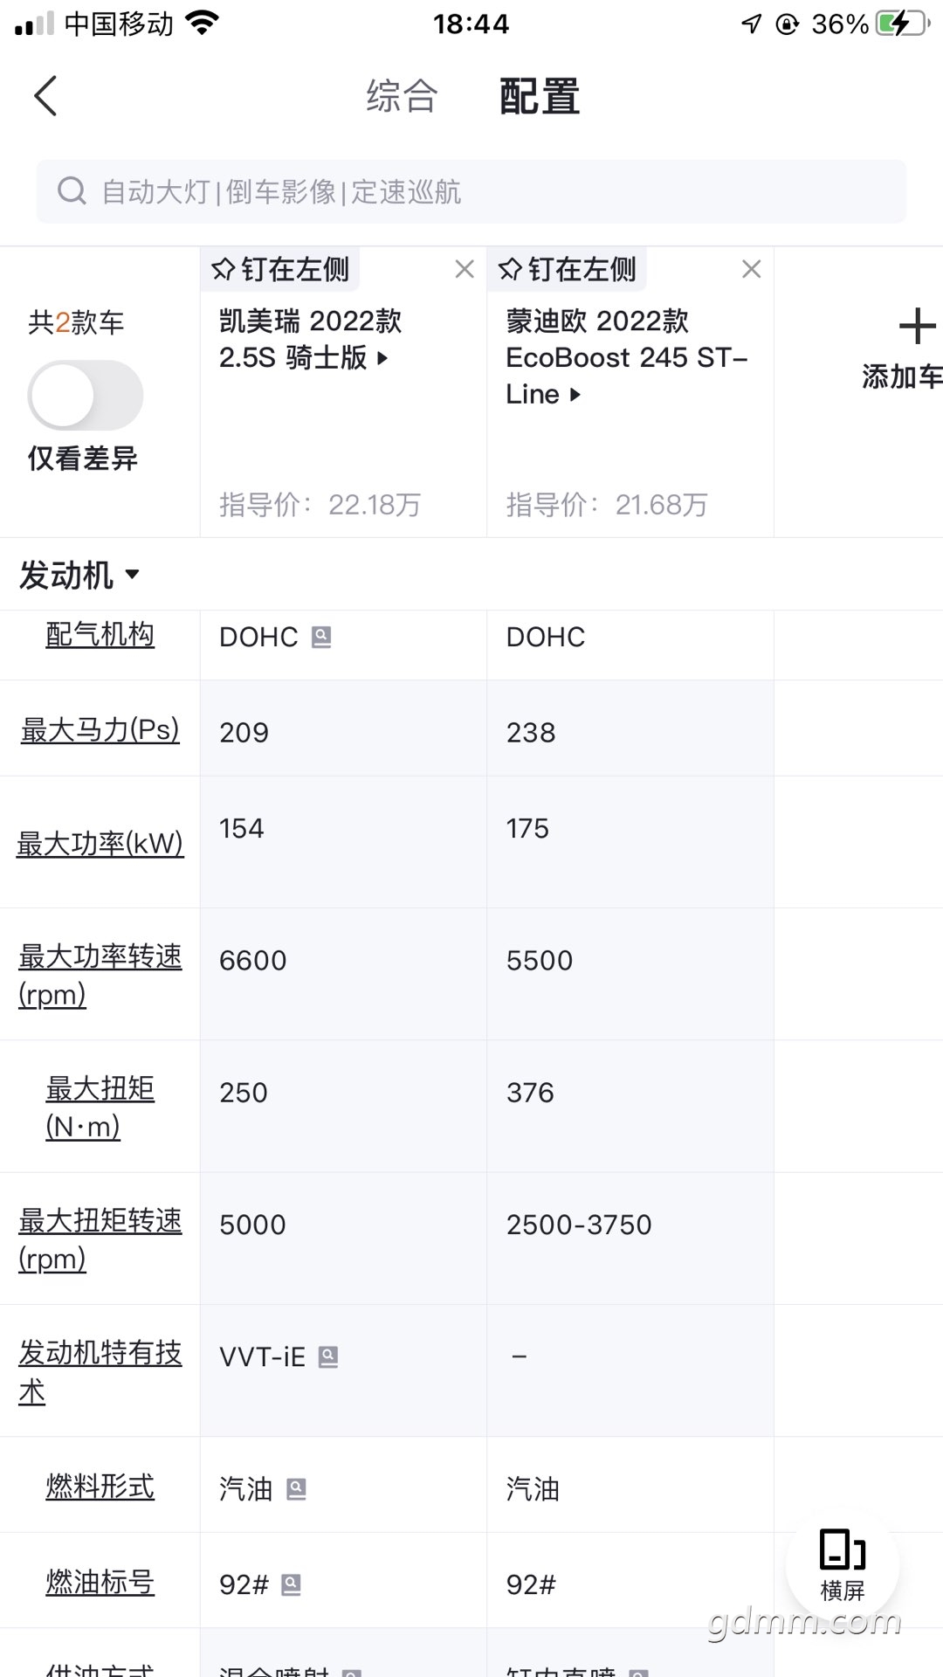The width and height of the screenshot is (943, 1677).
Task: Open landscape mode with 横屏 button
Action: tap(843, 1564)
